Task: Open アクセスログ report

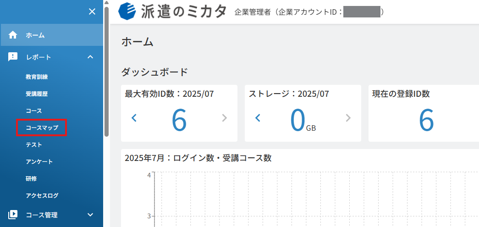Action: pos(42,195)
